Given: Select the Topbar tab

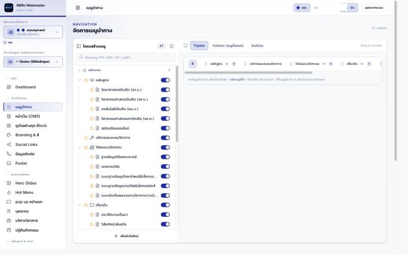Looking at the screenshot, I should 199,45.
